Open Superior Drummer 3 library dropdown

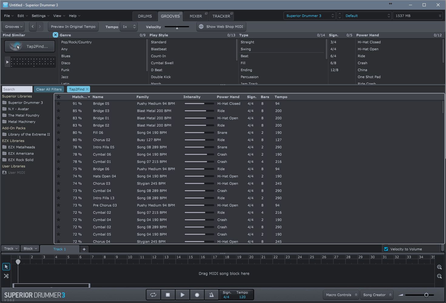(x=310, y=16)
